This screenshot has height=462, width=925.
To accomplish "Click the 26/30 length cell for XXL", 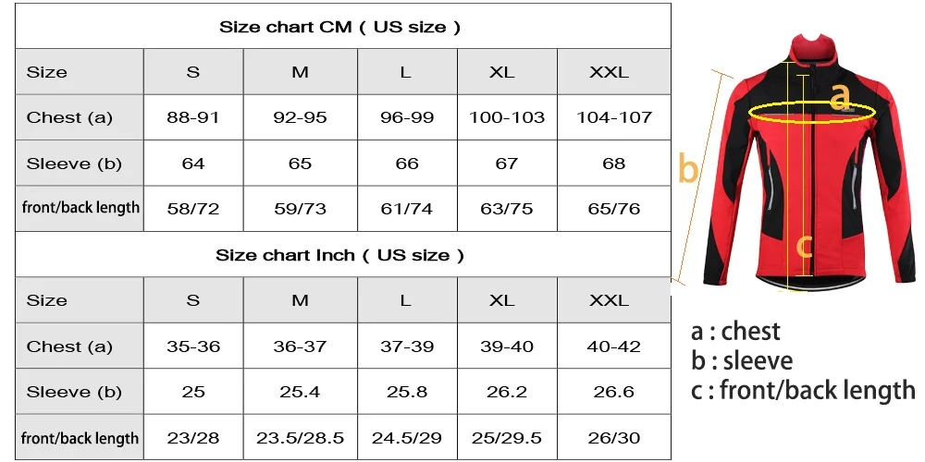I will coord(613,438).
